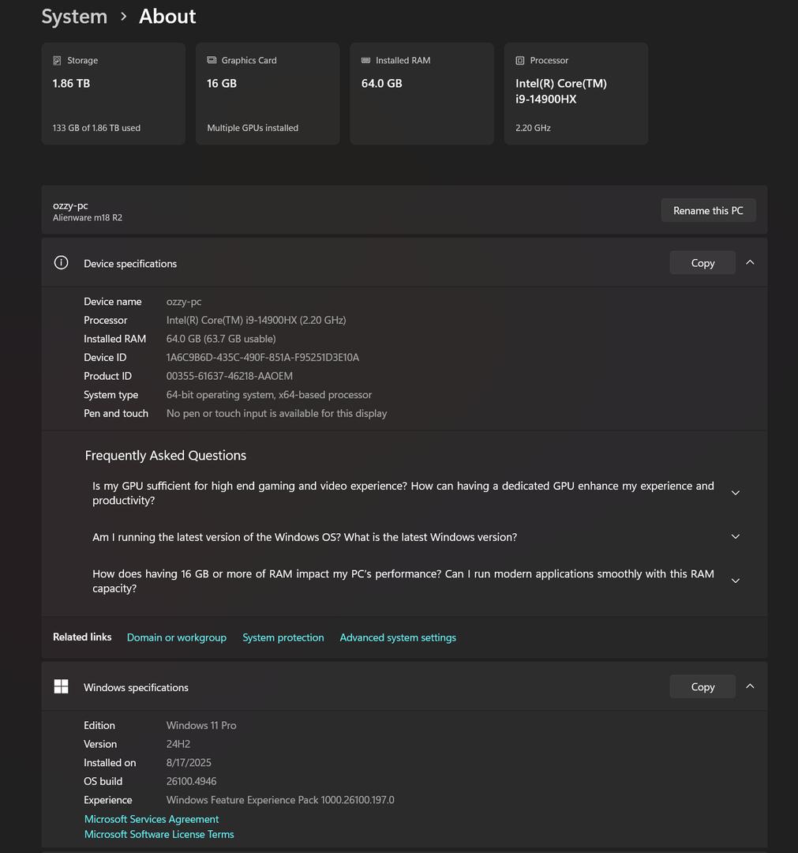Click the Graphics Card icon
The image size is (798, 853).
212,60
